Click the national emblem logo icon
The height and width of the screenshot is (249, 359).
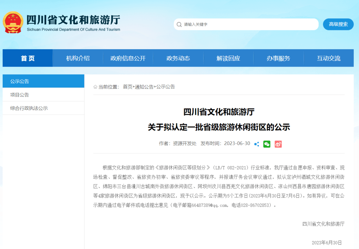point(13,22)
